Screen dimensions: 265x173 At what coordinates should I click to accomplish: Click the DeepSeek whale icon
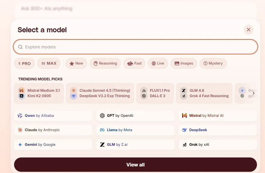point(184,130)
